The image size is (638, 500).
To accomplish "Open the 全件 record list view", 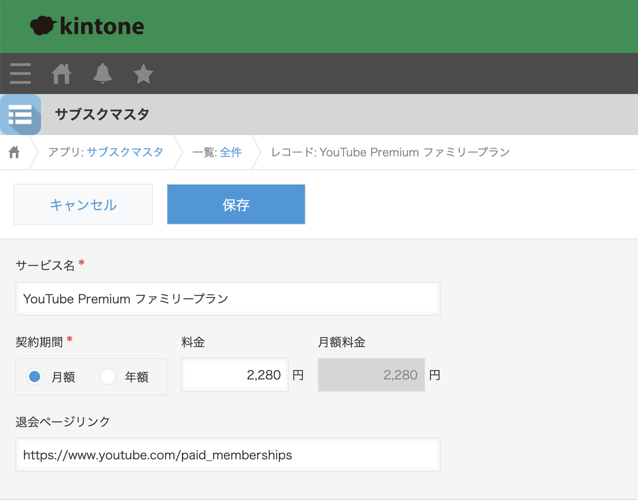I will click(231, 152).
